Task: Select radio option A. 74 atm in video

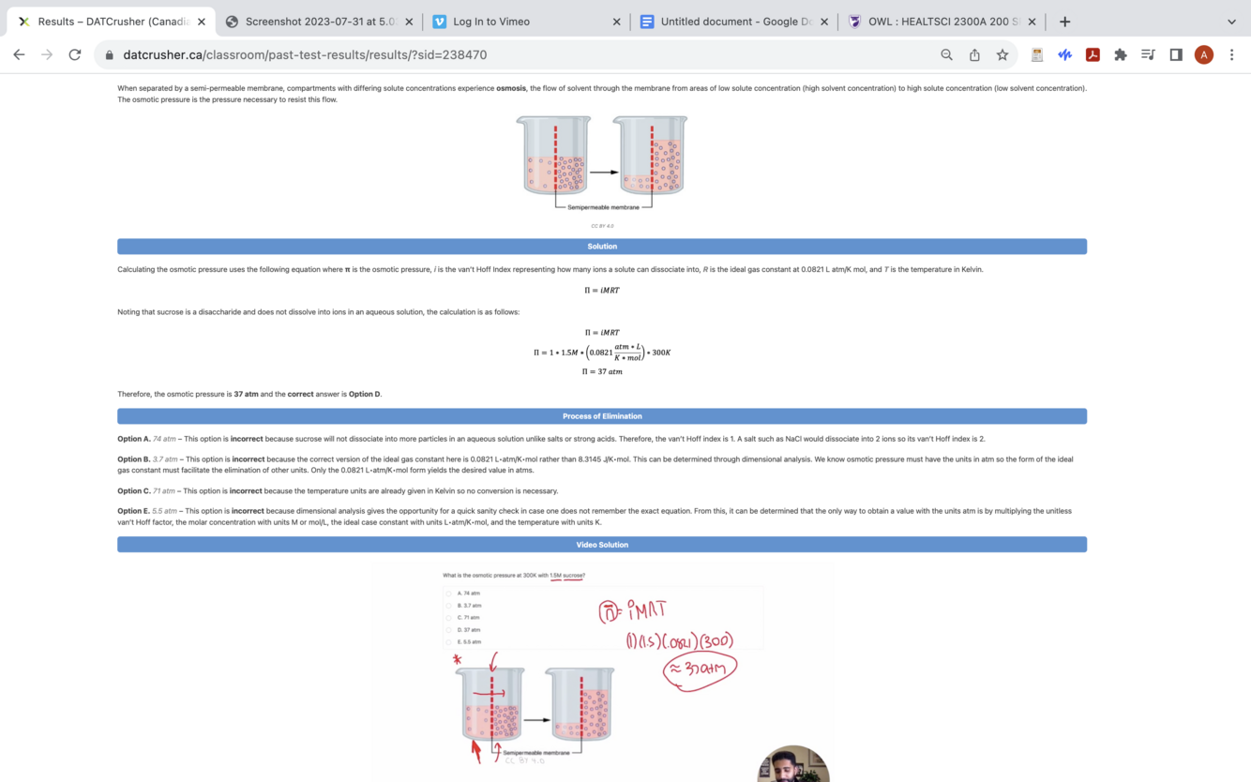Action: coord(449,594)
